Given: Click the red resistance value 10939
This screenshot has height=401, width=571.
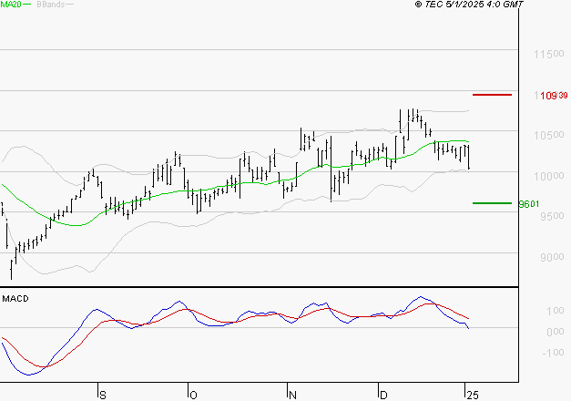Looking at the screenshot, I should pos(554,96).
